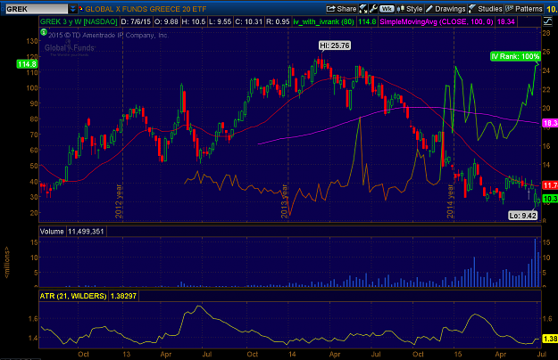The width and height of the screenshot is (558, 360).
Task: Click the 18.34 moving average value in header
Action: point(505,21)
